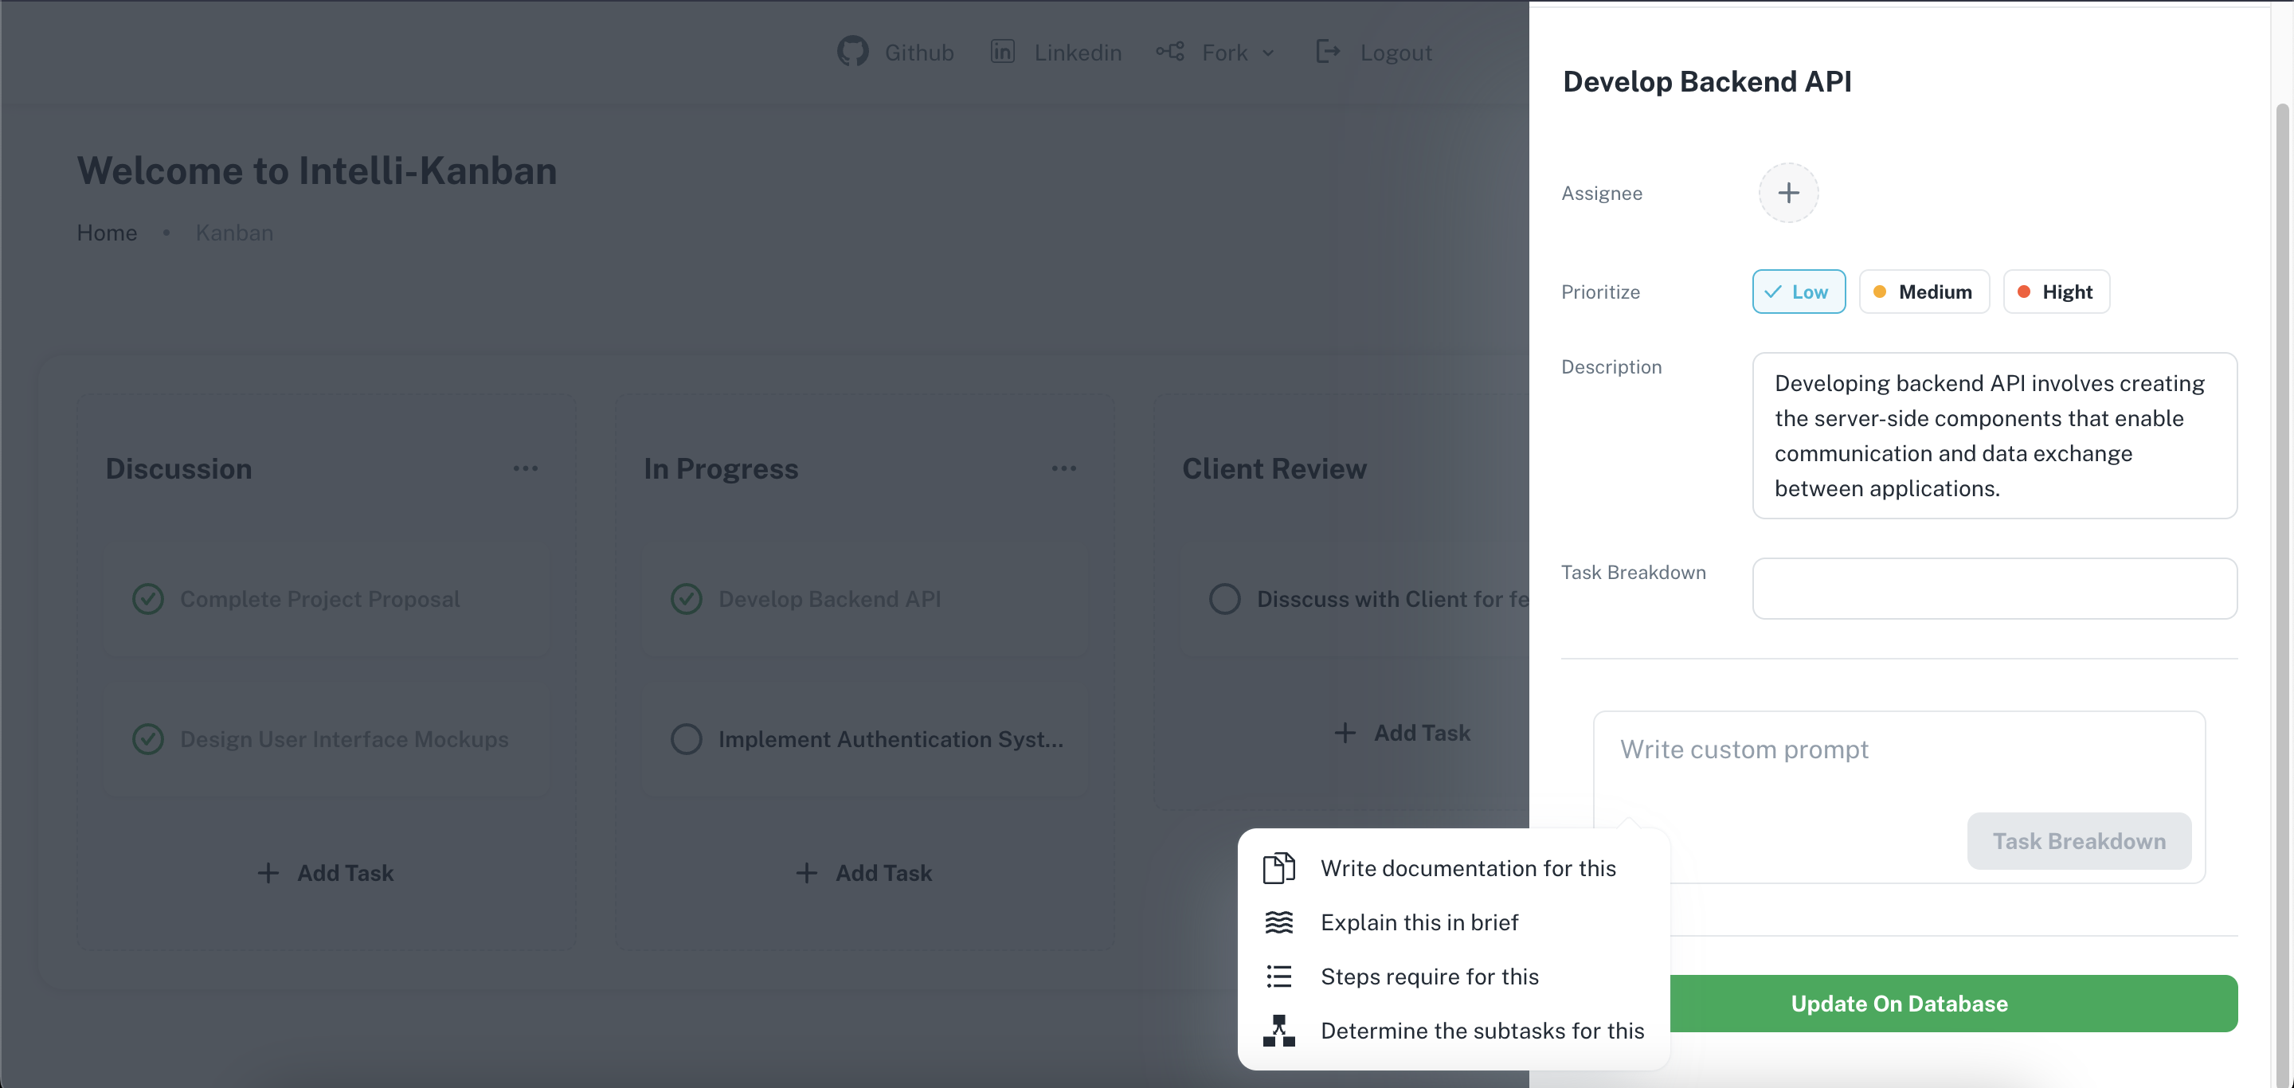
Task: Check off Implement Authentication System task
Action: point(686,738)
